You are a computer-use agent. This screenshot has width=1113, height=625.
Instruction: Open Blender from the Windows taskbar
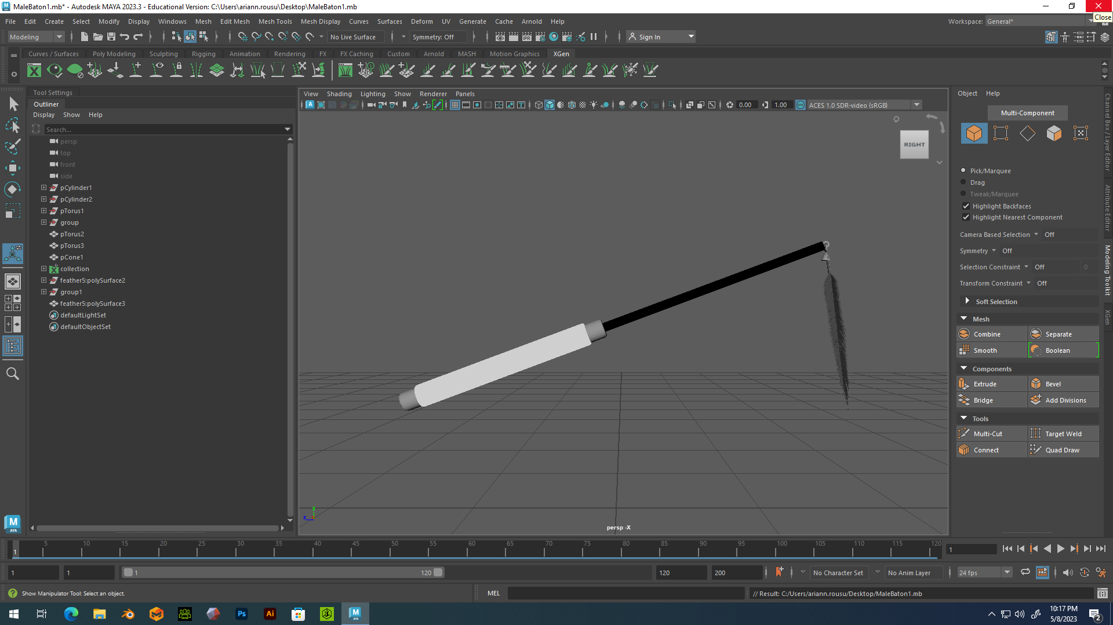pos(128,614)
